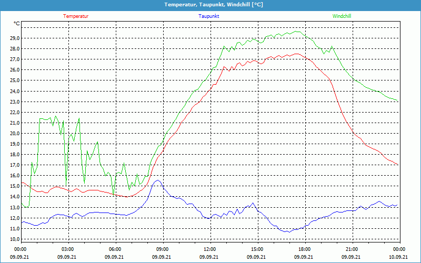421x263 pixels.
Task: Click the 15:00 time axis label
Action: [257, 249]
